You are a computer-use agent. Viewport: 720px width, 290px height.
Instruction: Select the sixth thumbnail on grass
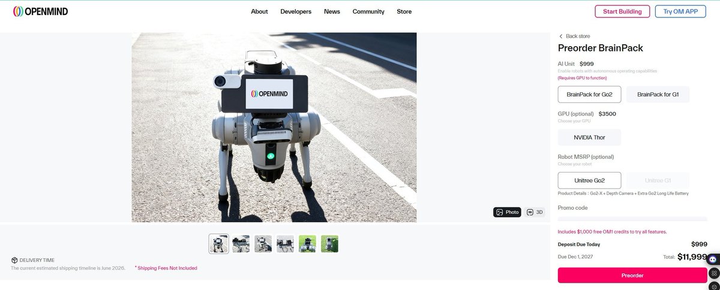(329, 243)
